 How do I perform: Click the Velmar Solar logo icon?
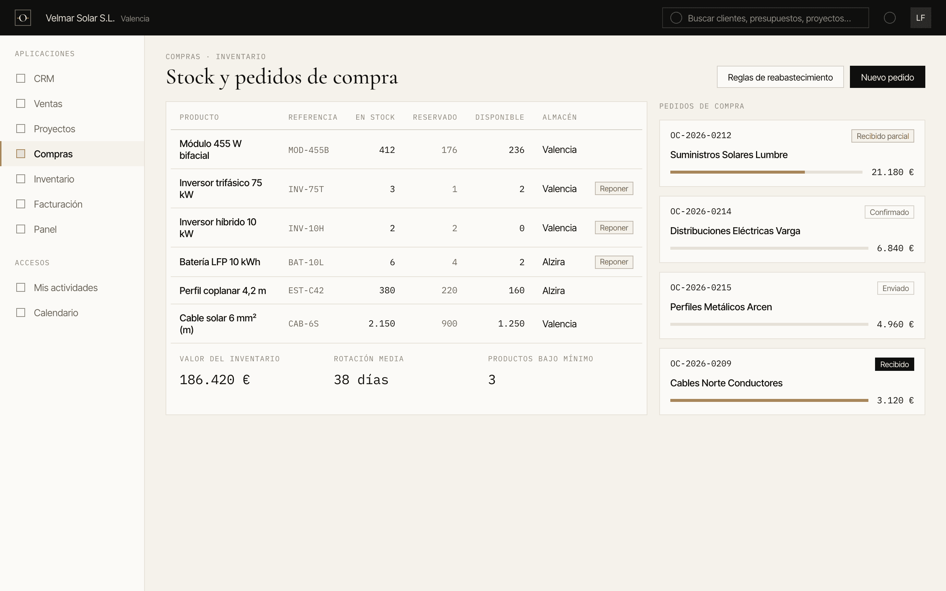click(23, 18)
